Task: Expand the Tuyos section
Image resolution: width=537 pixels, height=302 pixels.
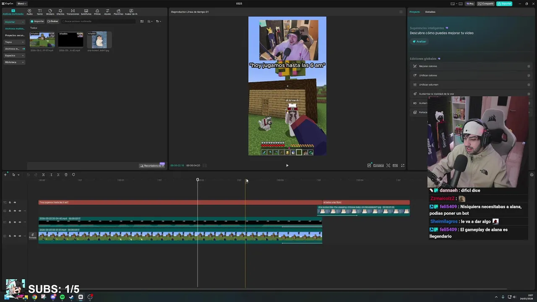Action: click(14, 42)
